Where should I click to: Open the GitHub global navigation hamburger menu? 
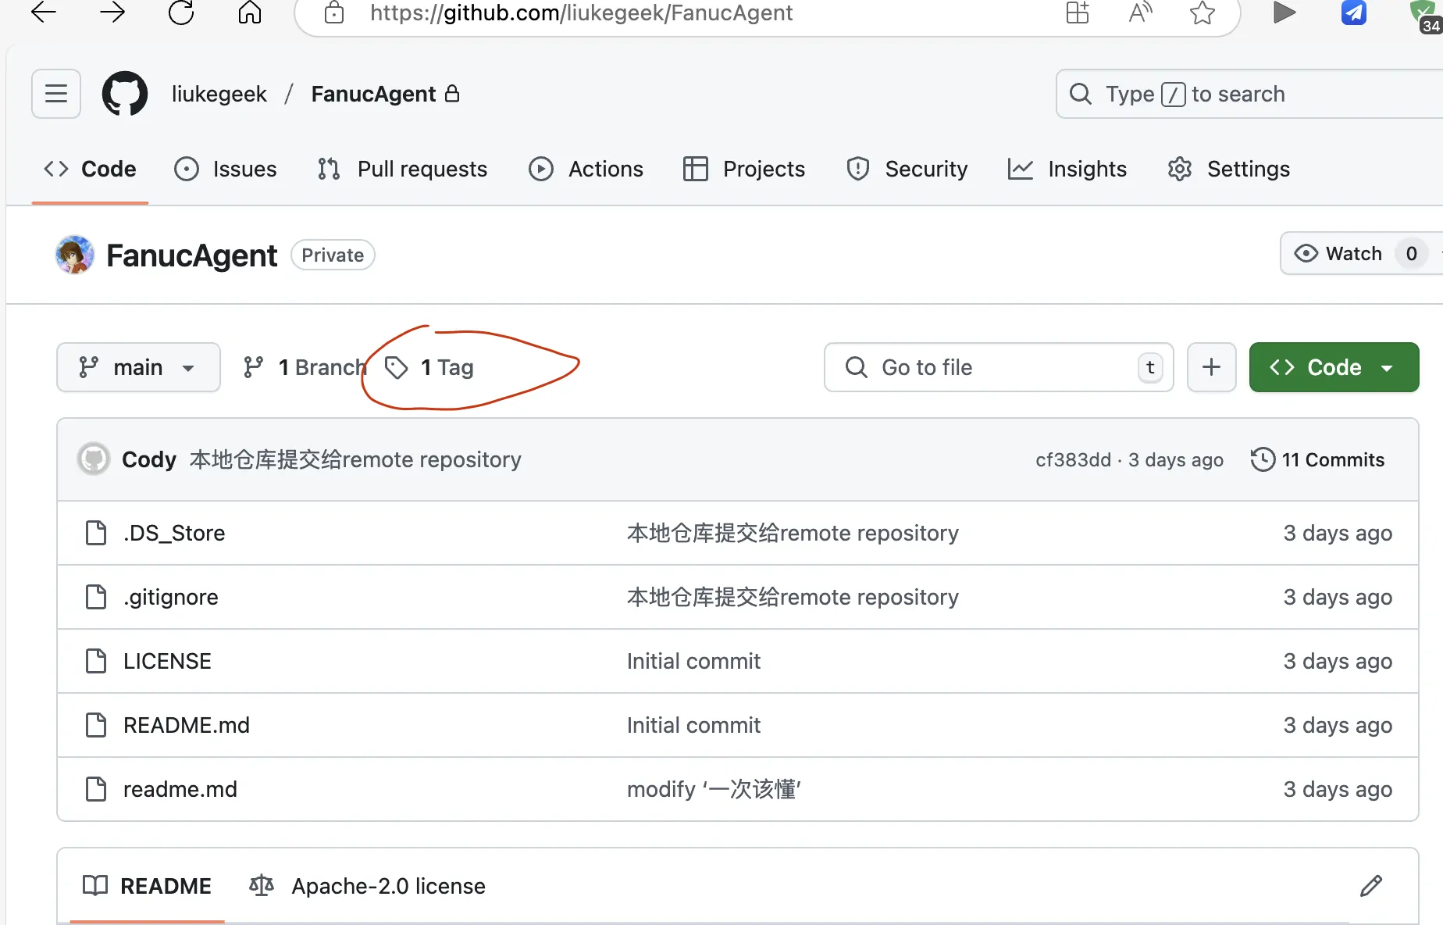click(x=56, y=94)
